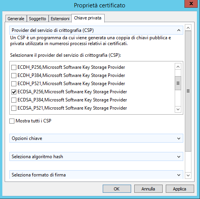This screenshot has width=200, height=199.
Task: Collapse the Provider del servizio di crittografia section
Action: pos(179,30)
